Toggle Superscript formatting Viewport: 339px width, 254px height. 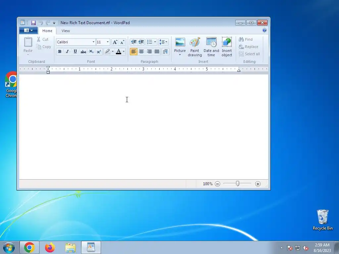point(99,51)
